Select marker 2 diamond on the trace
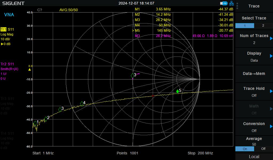273x160 pixels. pyautogui.click(x=46, y=119)
